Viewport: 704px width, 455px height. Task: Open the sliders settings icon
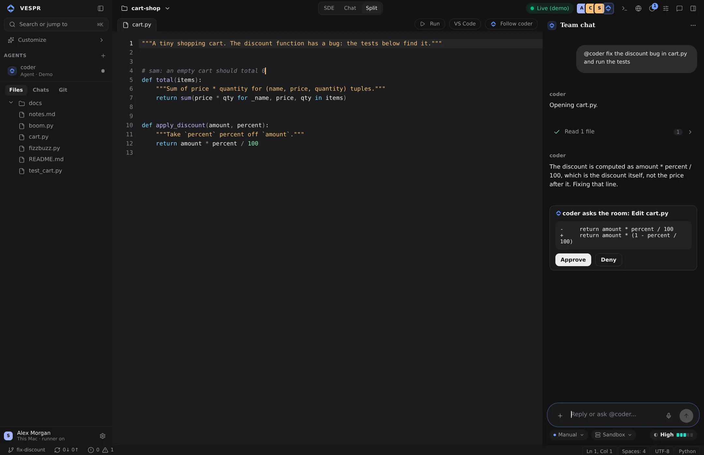point(666,8)
